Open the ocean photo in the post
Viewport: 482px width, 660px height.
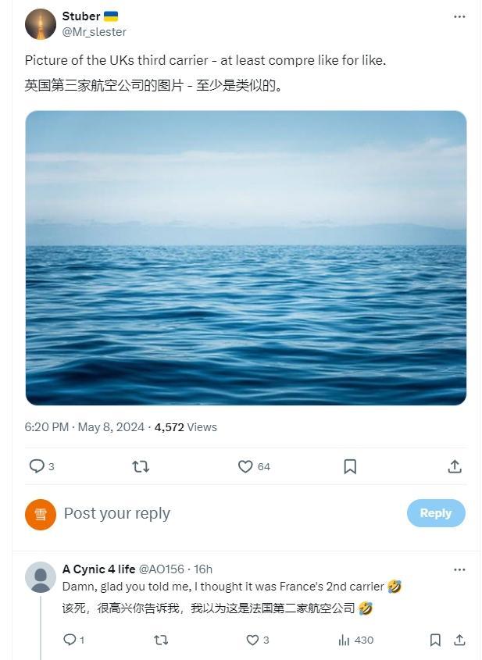point(245,258)
